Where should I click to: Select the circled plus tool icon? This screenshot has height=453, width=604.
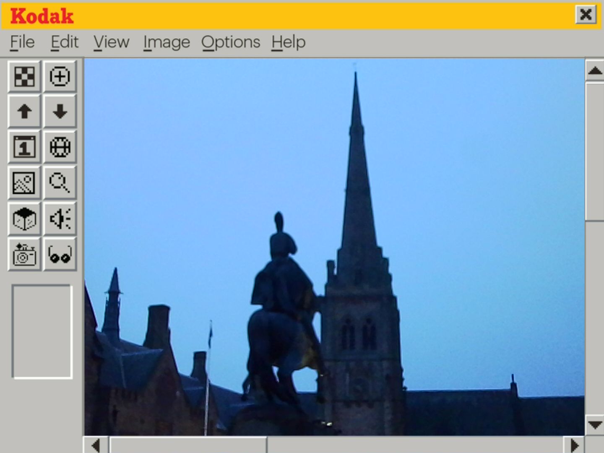pyautogui.click(x=60, y=76)
